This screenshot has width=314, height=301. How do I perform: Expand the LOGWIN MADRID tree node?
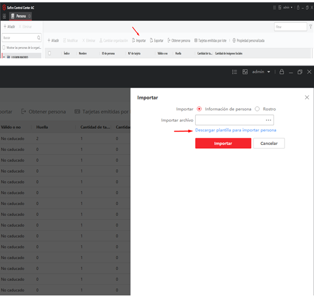click(x=4, y=57)
